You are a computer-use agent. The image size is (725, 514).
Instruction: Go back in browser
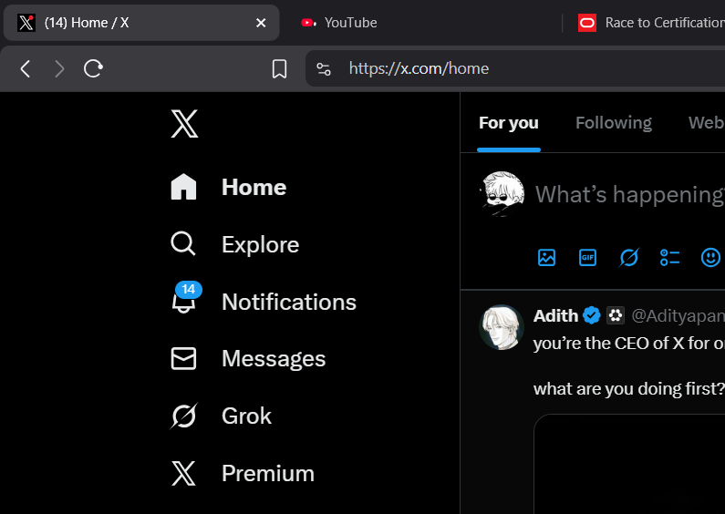tap(26, 69)
